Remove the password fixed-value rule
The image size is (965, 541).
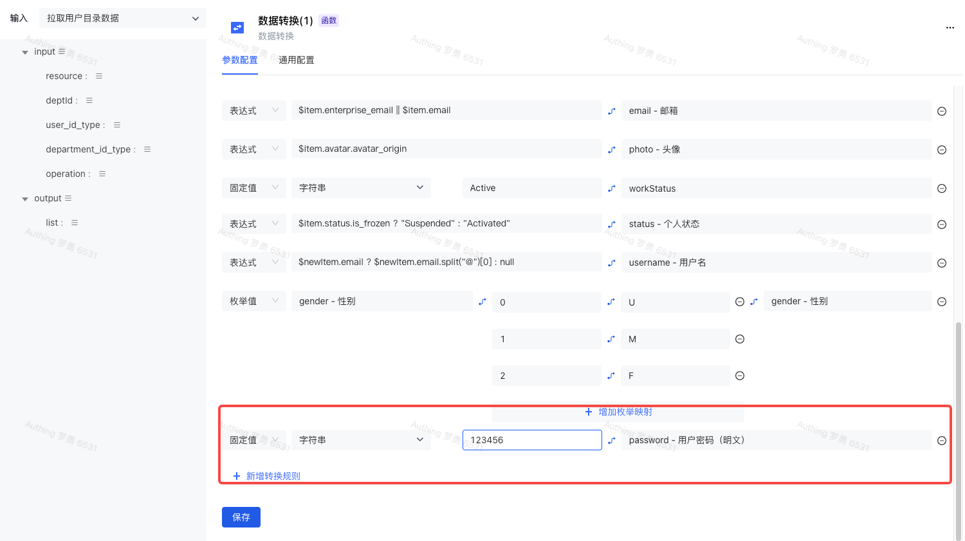tap(941, 441)
